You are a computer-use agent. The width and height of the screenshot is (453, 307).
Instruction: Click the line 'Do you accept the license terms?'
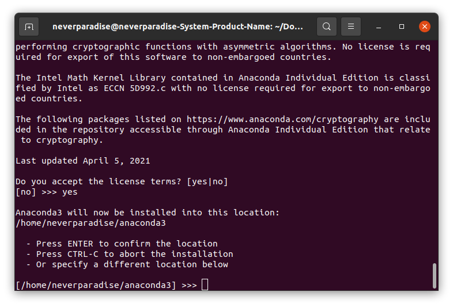click(x=122, y=181)
